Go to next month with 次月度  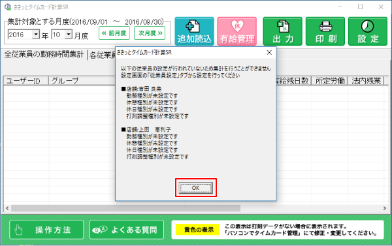click(x=150, y=33)
